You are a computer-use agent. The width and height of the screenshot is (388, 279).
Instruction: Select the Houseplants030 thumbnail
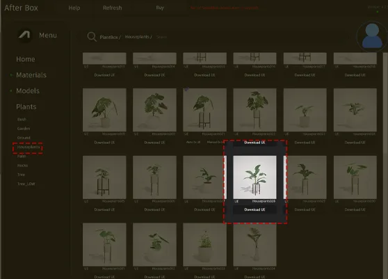point(355,177)
